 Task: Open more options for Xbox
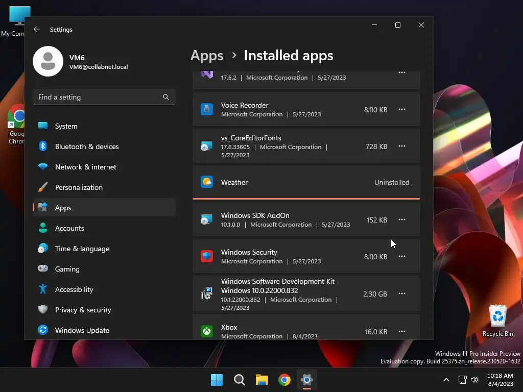402,331
